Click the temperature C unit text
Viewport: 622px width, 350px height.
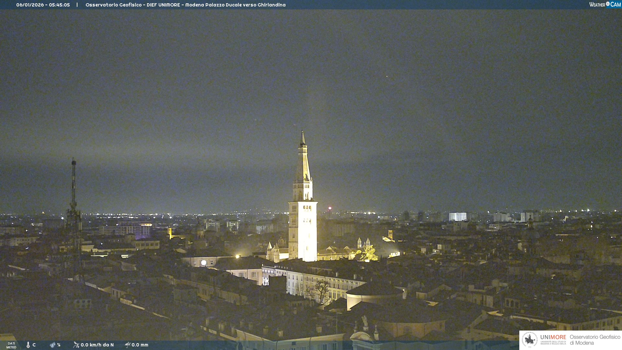(x=34, y=345)
